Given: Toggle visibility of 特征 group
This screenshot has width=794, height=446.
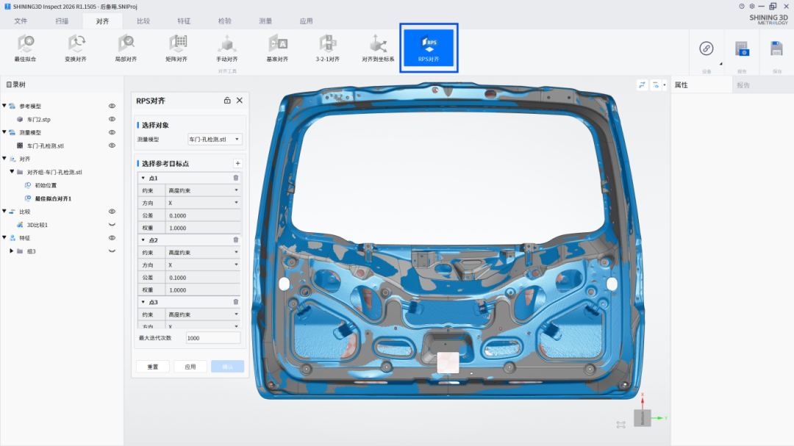Looking at the screenshot, I should [x=112, y=238].
